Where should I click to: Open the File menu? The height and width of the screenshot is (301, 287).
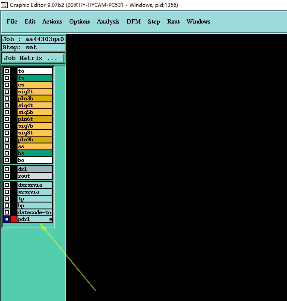12,21
